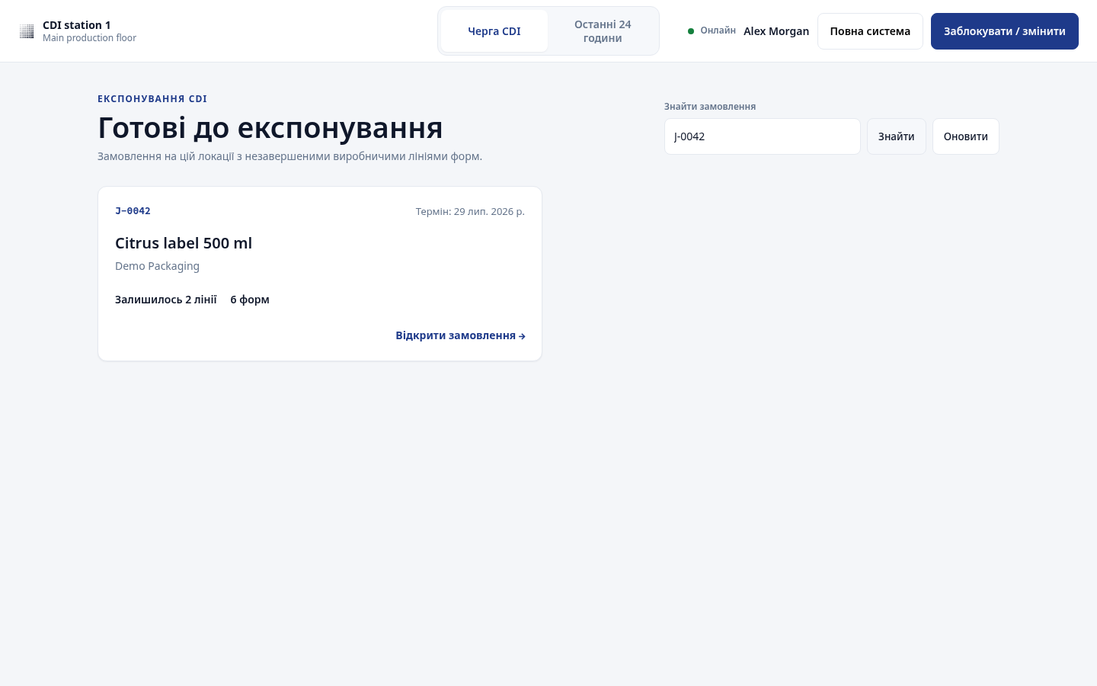Viewport: 1097px width, 686px height.
Task: Open Повна система
Action: [870, 31]
